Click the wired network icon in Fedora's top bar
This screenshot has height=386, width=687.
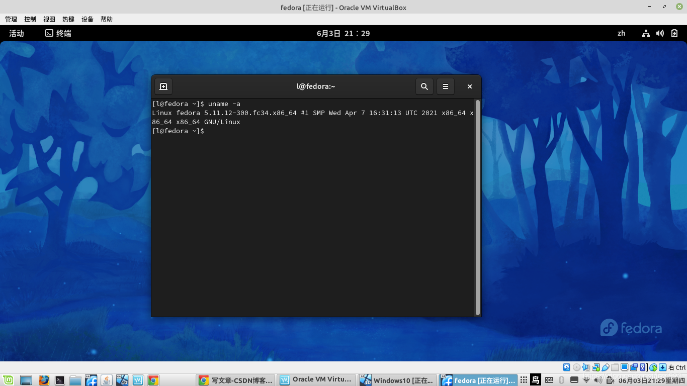tap(646, 33)
